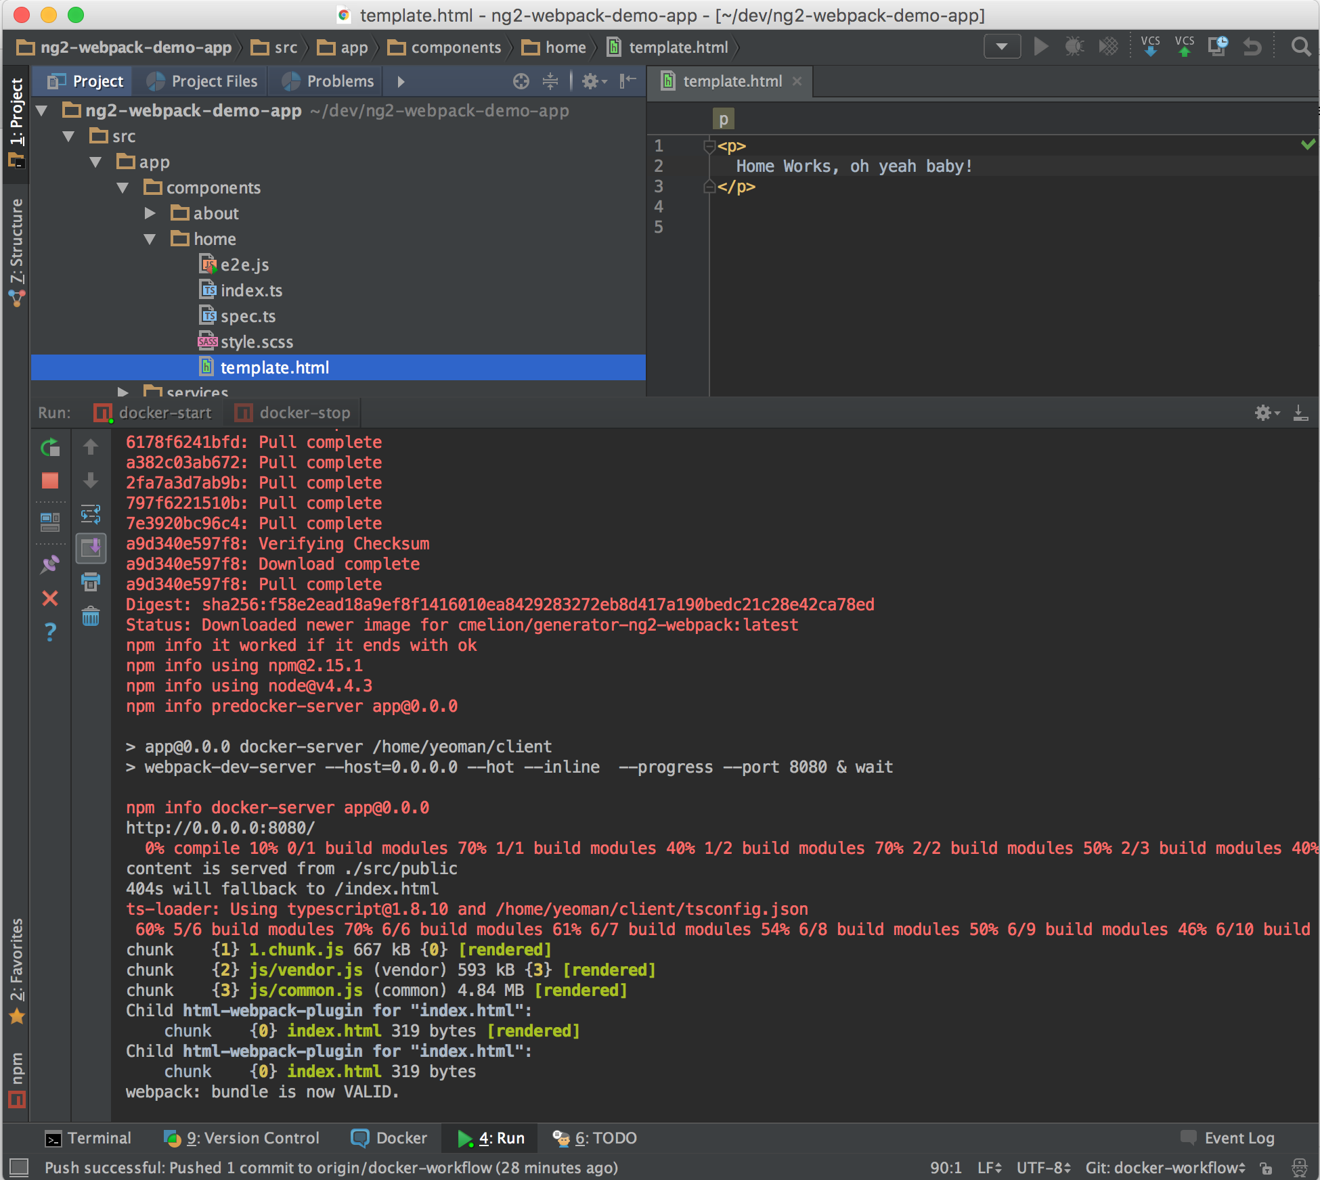Toggle the scroll to end button

click(91, 548)
